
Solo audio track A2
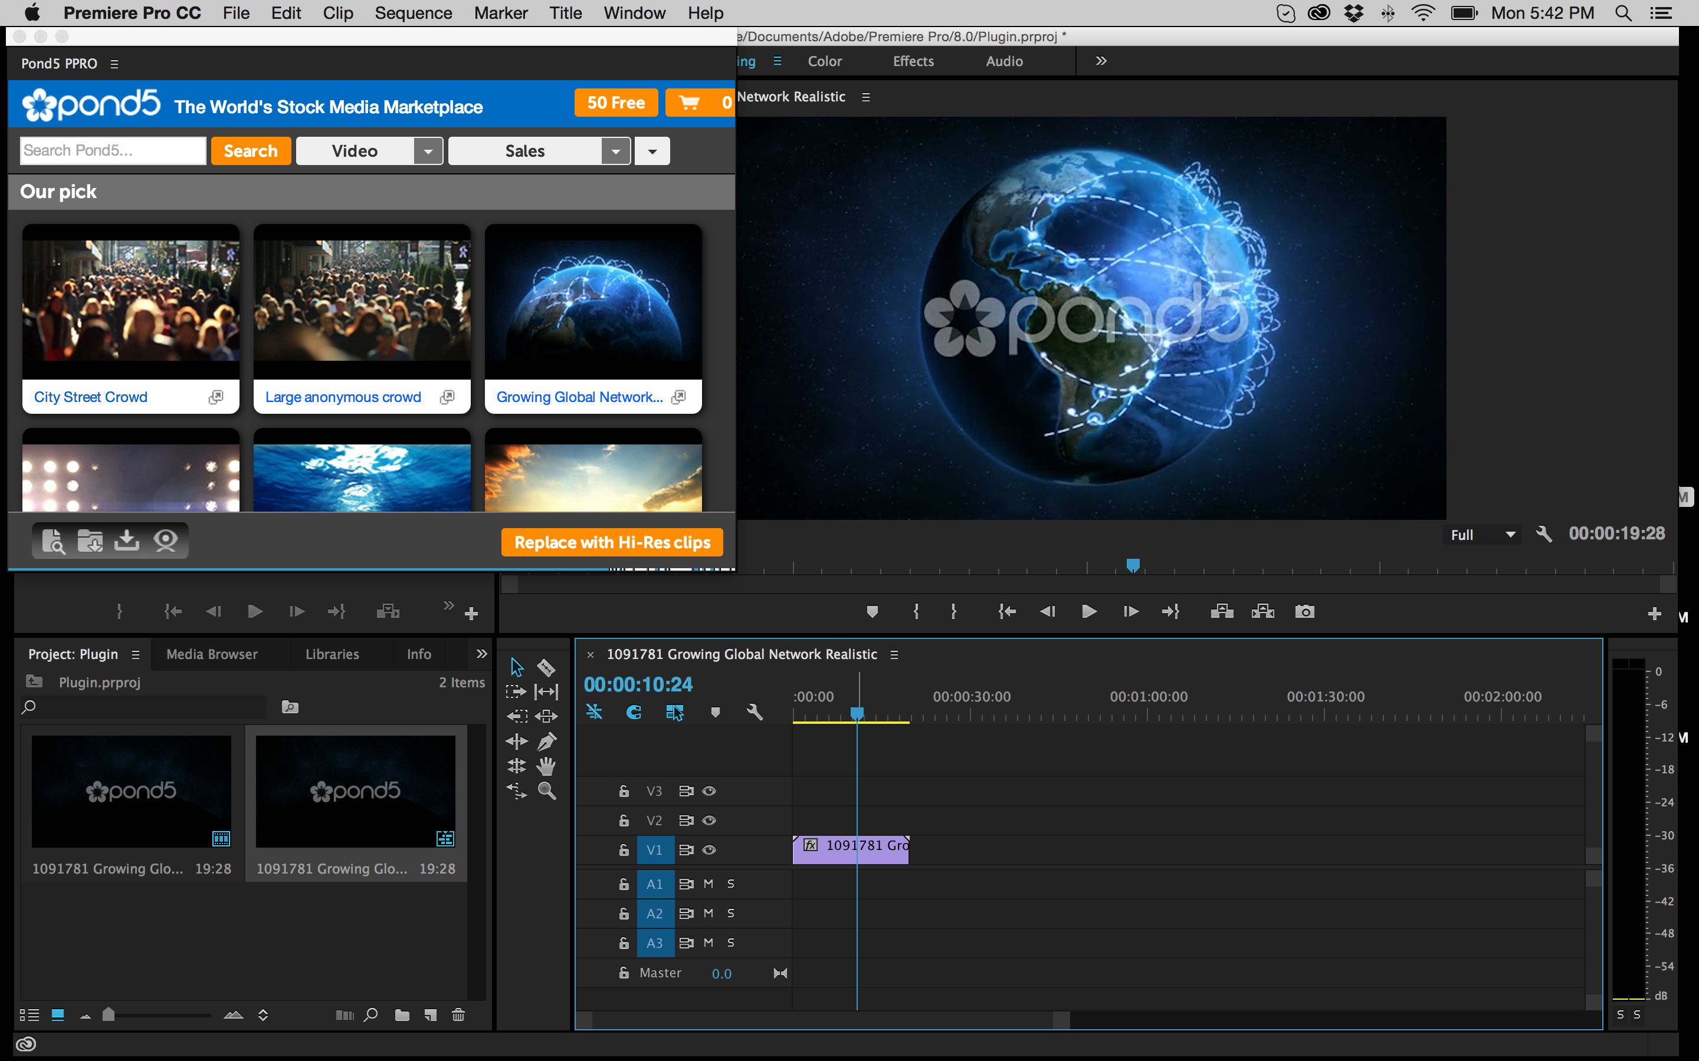tap(731, 913)
